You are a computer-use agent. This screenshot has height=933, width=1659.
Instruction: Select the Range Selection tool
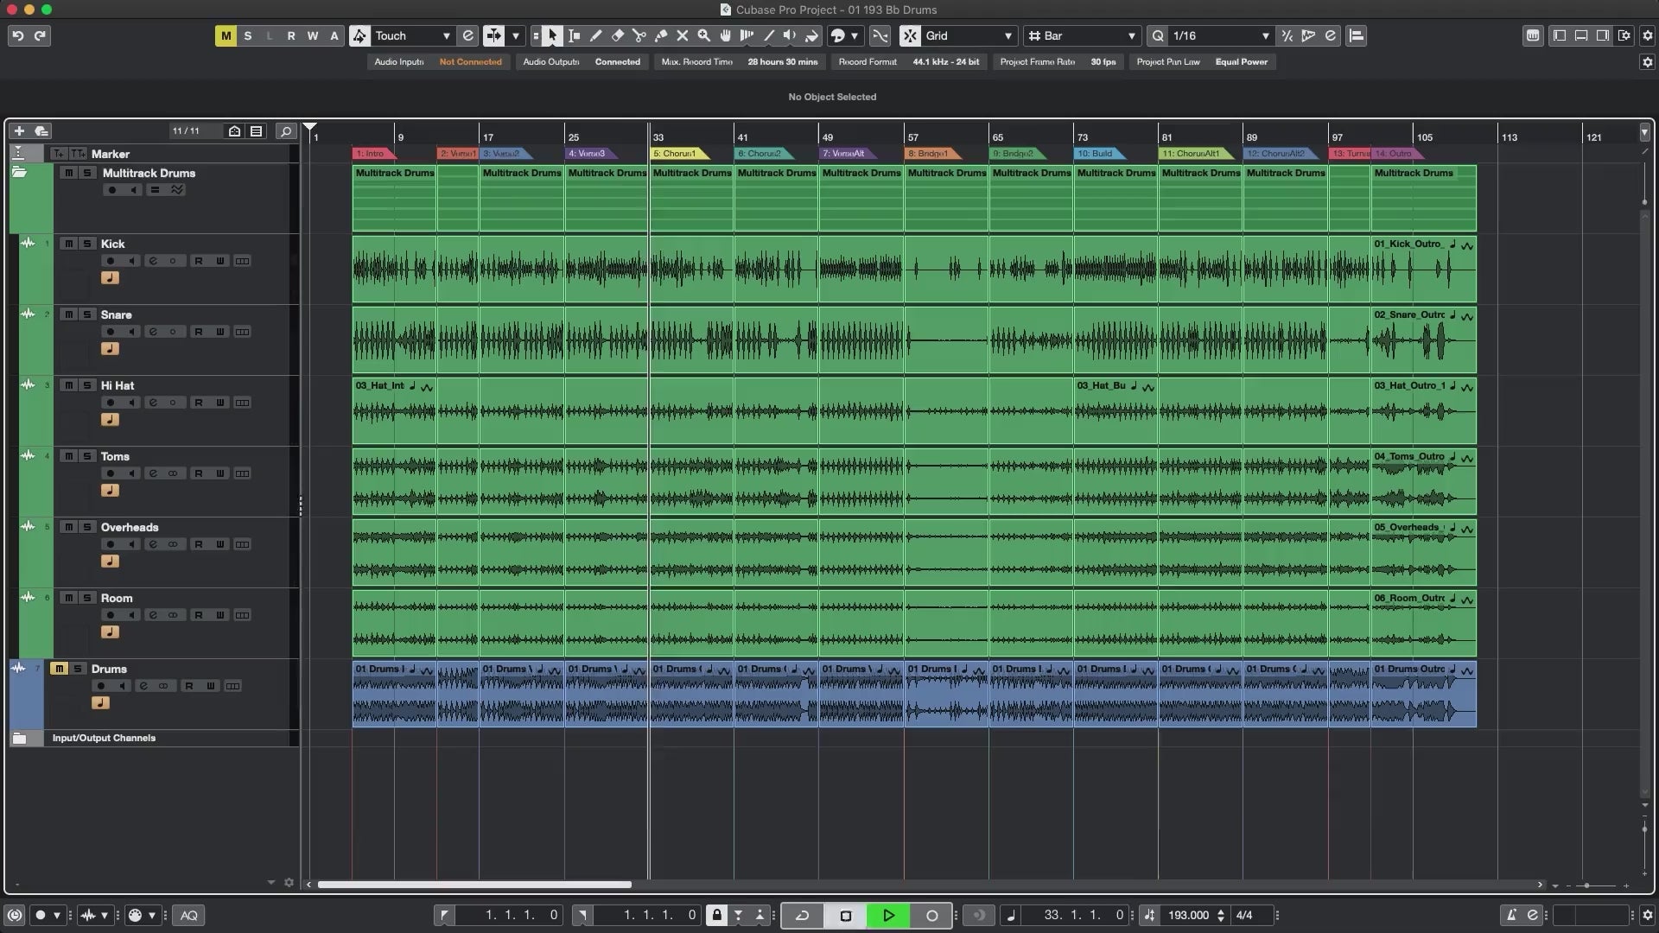(x=574, y=35)
